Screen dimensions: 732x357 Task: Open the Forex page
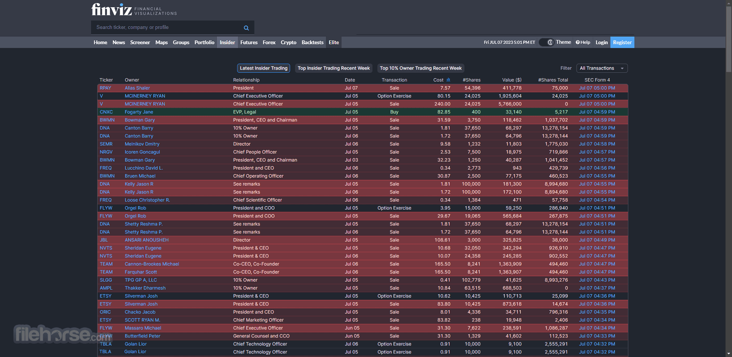tap(269, 42)
